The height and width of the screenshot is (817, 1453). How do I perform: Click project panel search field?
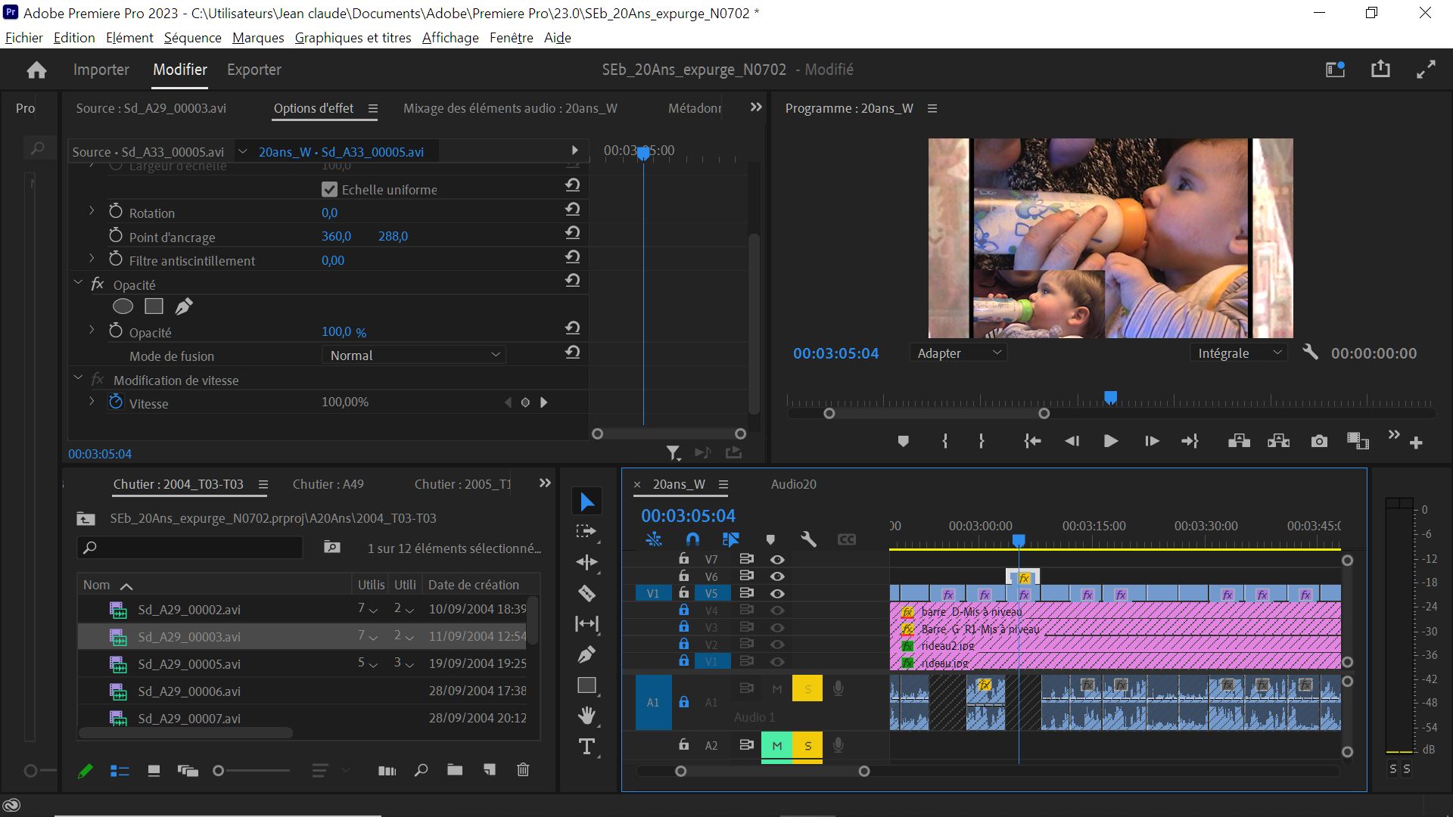tap(189, 547)
